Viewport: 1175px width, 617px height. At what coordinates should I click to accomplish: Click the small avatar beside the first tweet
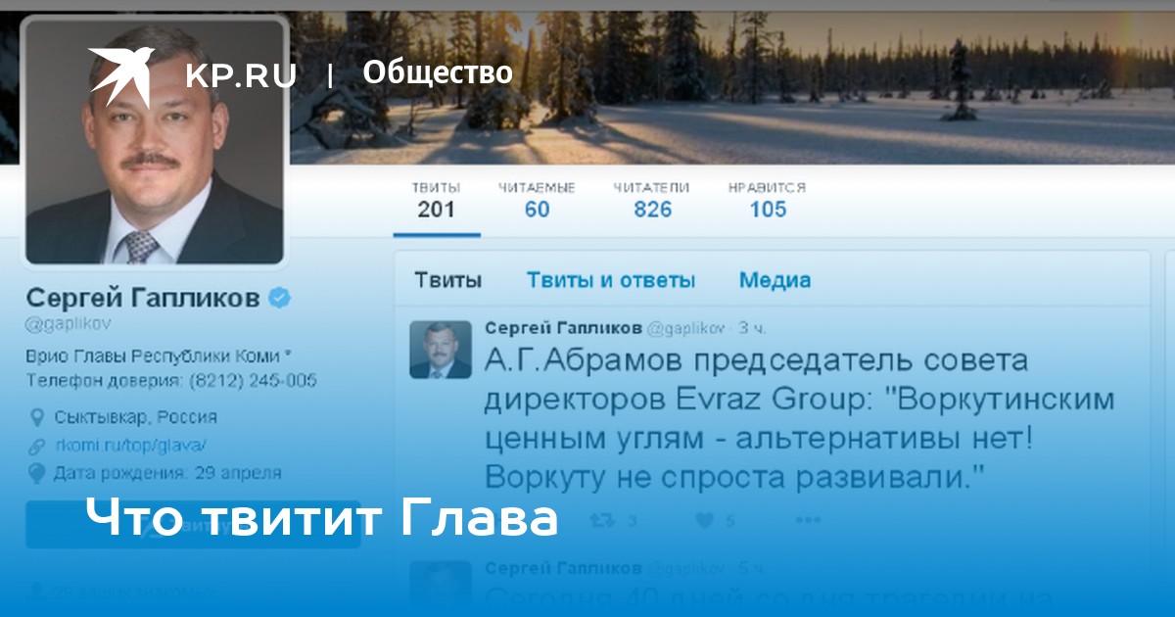(x=441, y=350)
